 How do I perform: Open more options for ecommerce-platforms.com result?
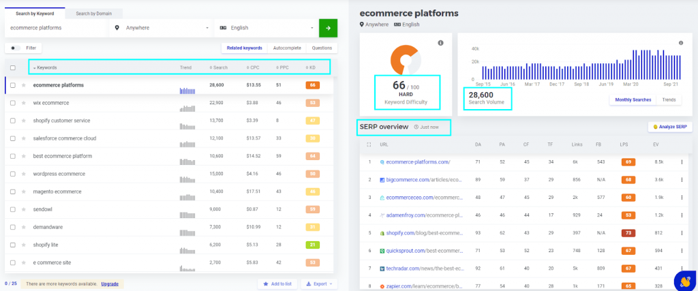(682, 162)
